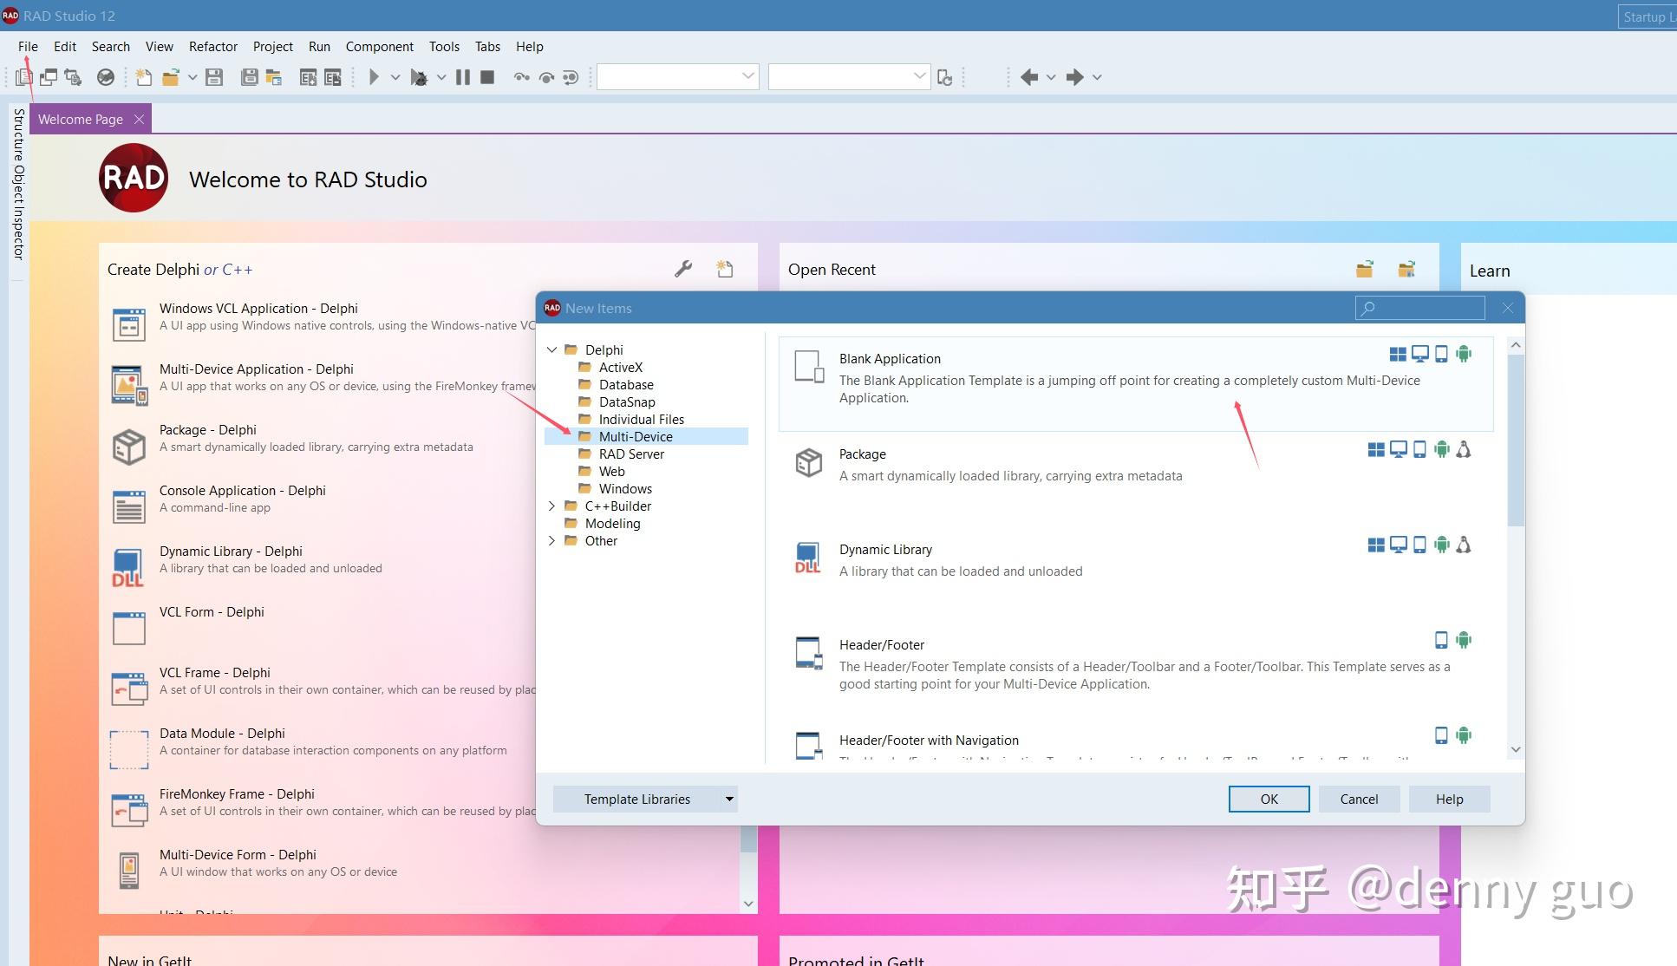Collapse the Delphi tree node
This screenshot has width=1677, height=966.
[552, 349]
